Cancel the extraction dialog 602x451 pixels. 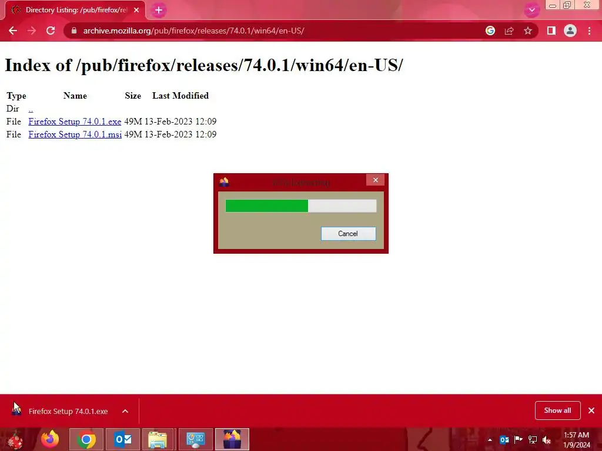coord(348,234)
